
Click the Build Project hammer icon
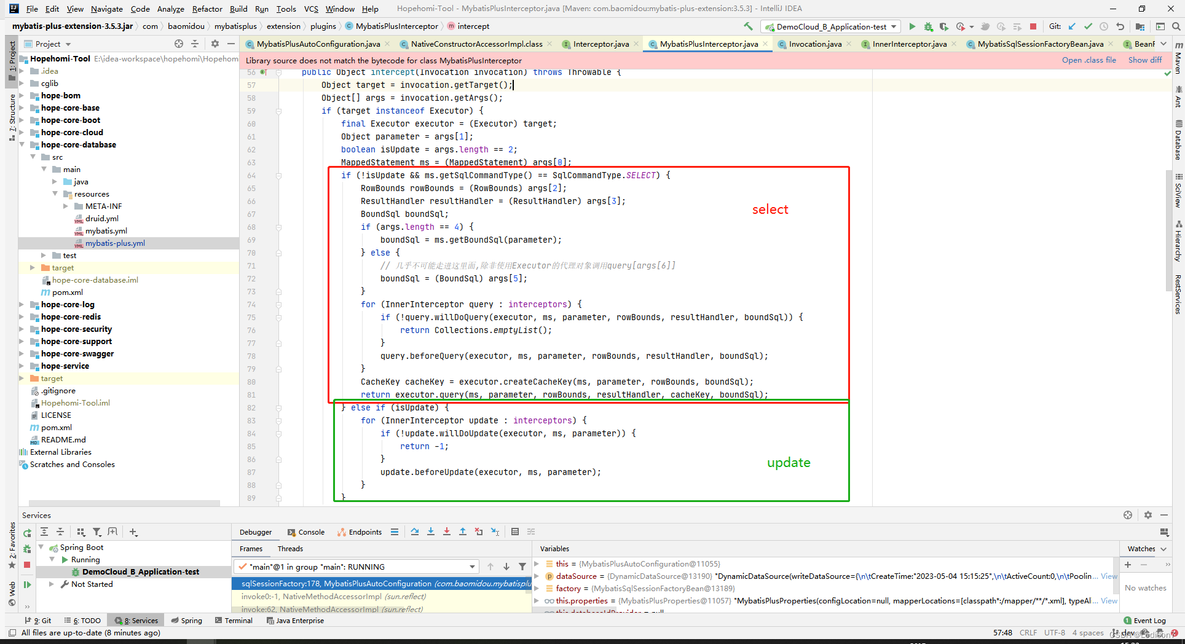[748, 26]
